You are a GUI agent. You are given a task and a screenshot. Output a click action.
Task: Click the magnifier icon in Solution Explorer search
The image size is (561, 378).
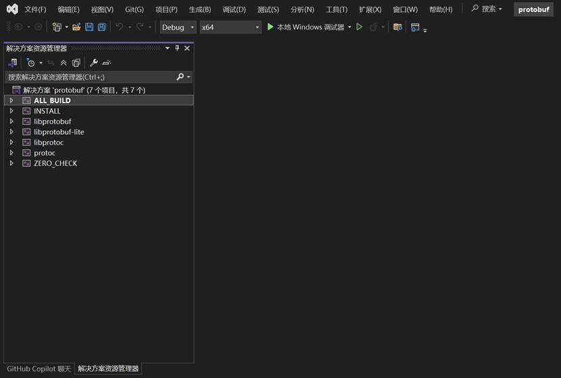180,76
